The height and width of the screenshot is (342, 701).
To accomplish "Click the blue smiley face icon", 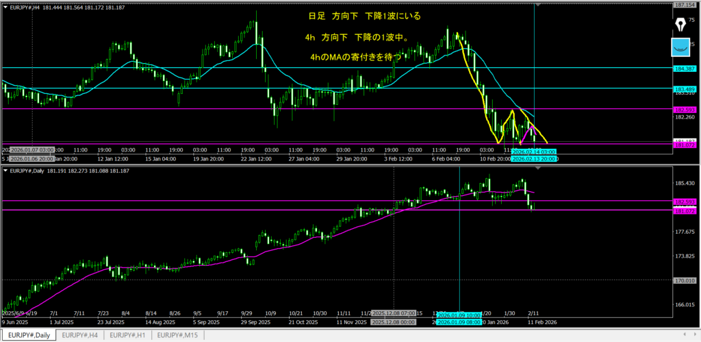I will (x=681, y=47).
